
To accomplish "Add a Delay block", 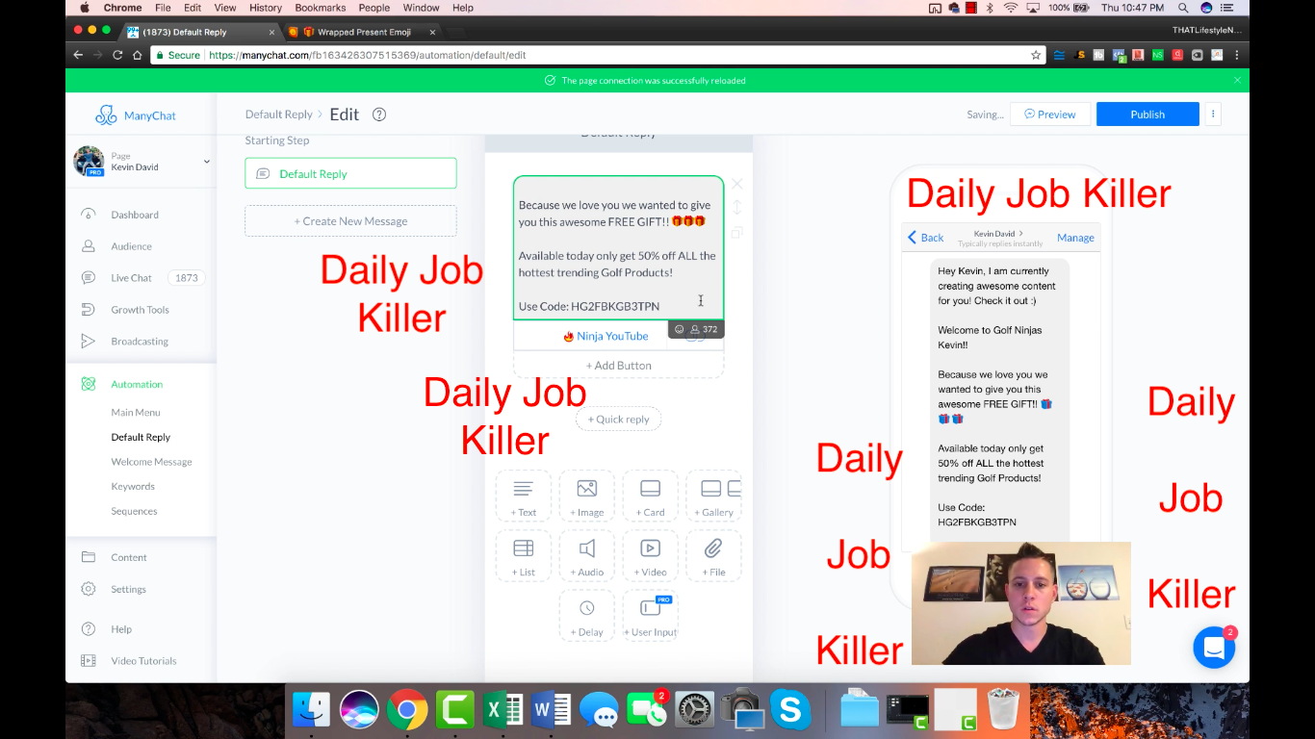I will [587, 616].
